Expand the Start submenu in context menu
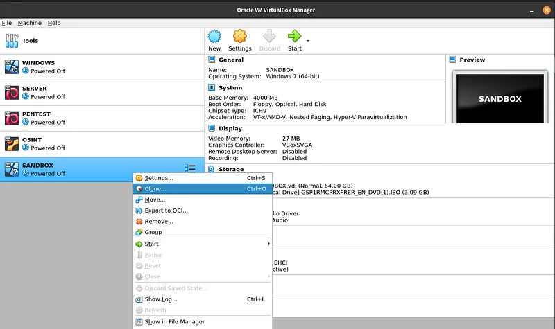The height and width of the screenshot is (329, 555). pos(203,244)
